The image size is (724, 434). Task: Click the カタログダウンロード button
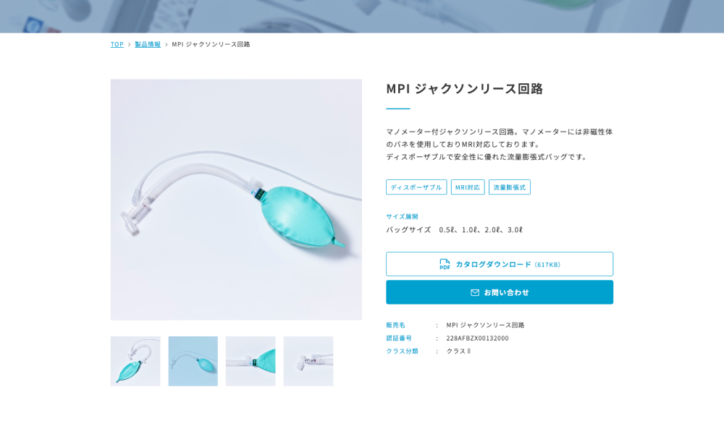coord(500,264)
